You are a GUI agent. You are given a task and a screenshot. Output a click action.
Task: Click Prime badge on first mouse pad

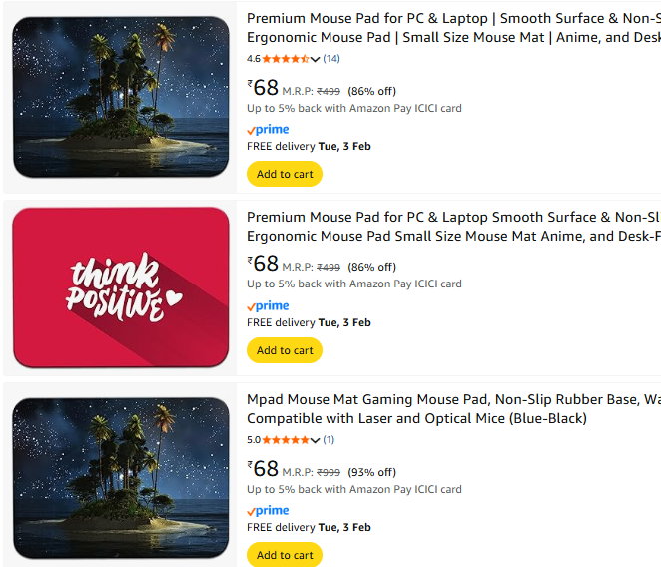point(268,129)
